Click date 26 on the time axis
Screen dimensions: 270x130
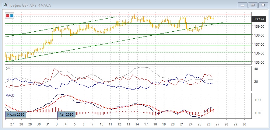[209, 125]
